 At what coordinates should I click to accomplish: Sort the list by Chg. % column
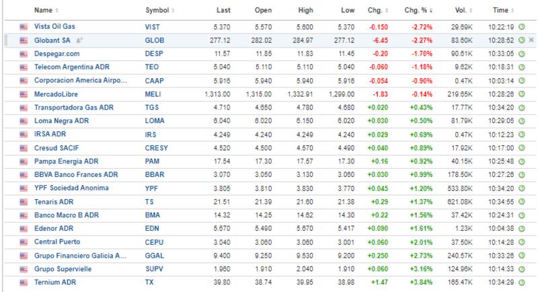(x=430, y=11)
